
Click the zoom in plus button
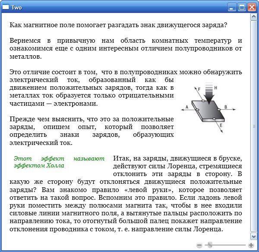click(x=251, y=245)
